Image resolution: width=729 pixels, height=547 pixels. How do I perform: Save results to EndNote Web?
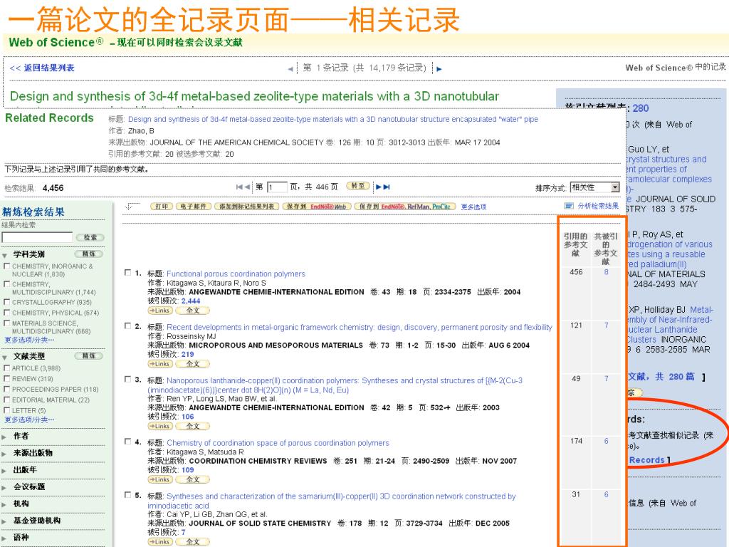pos(317,206)
